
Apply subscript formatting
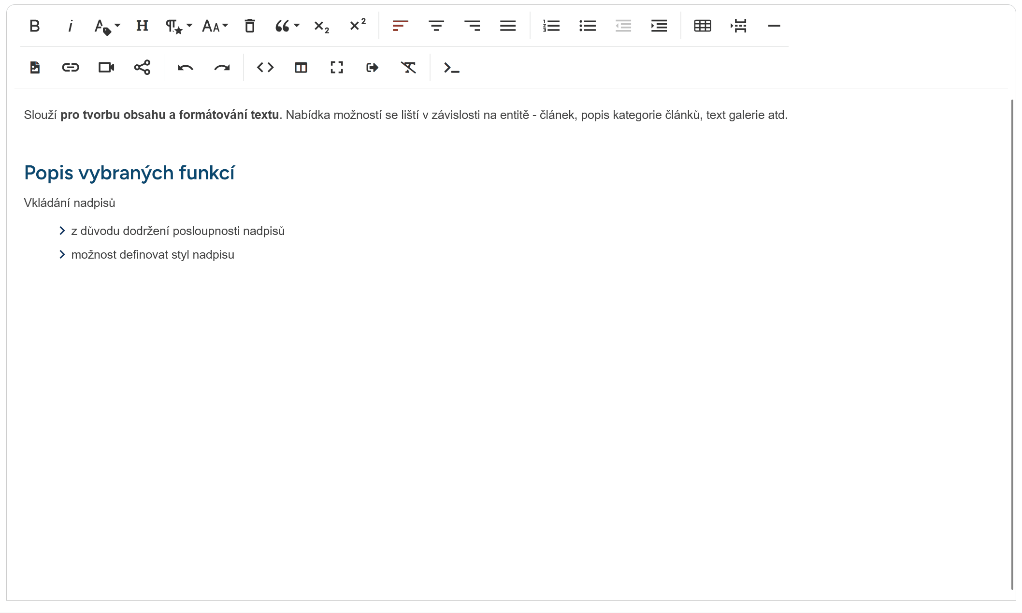pyautogui.click(x=322, y=26)
